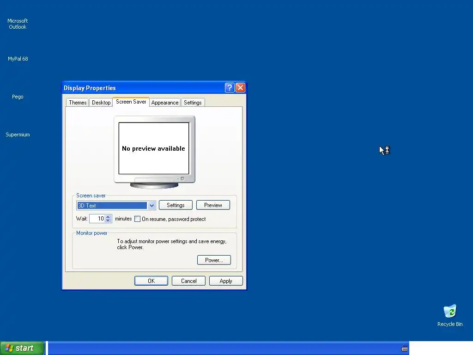Click the help question mark button
The height and width of the screenshot is (355, 473).
pos(230,88)
